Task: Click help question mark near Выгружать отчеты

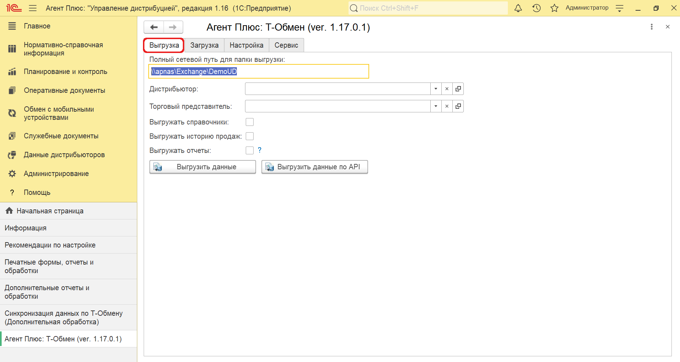Action: (x=260, y=150)
